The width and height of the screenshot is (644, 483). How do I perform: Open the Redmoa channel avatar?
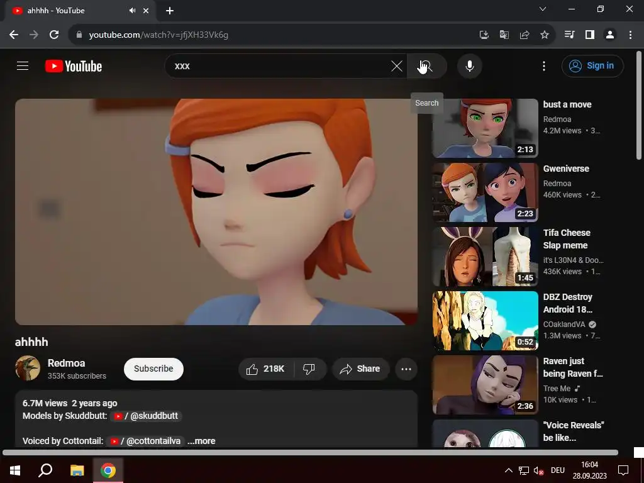pos(28,368)
